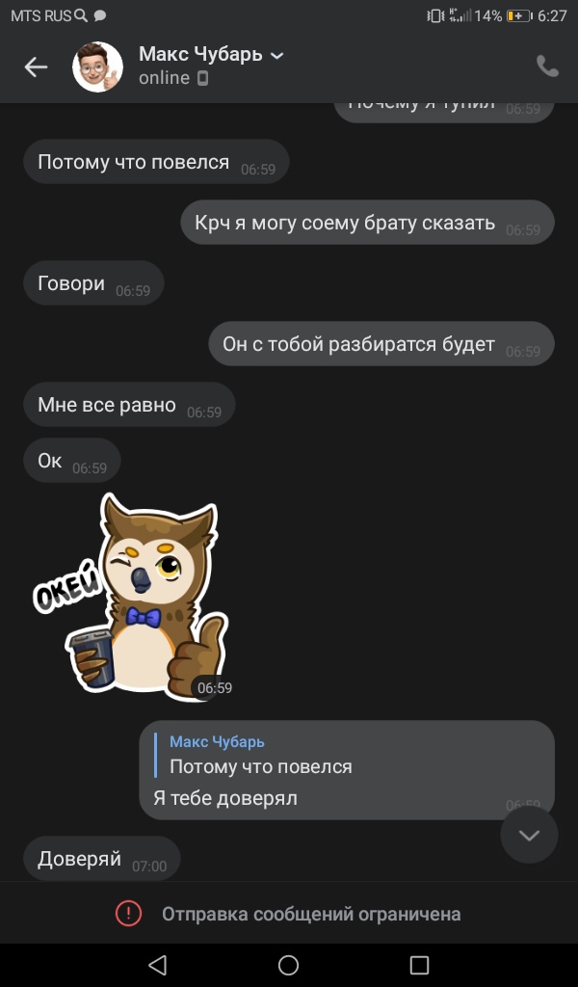Tap the battery indicator in status bar
Viewport: 578px width, 987px height.
pos(519,15)
